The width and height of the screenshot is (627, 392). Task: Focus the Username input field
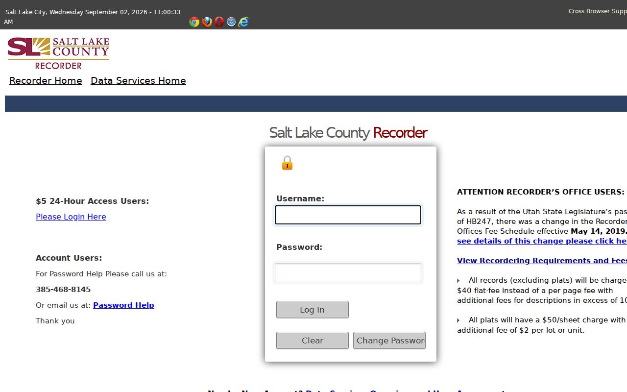pyautogui.click(x=348, y=215)
